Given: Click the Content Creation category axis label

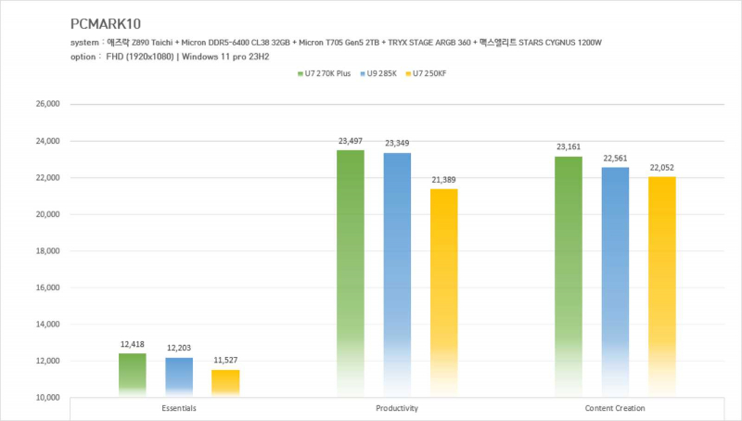Looking at the screenshot, I should point(615,408).
